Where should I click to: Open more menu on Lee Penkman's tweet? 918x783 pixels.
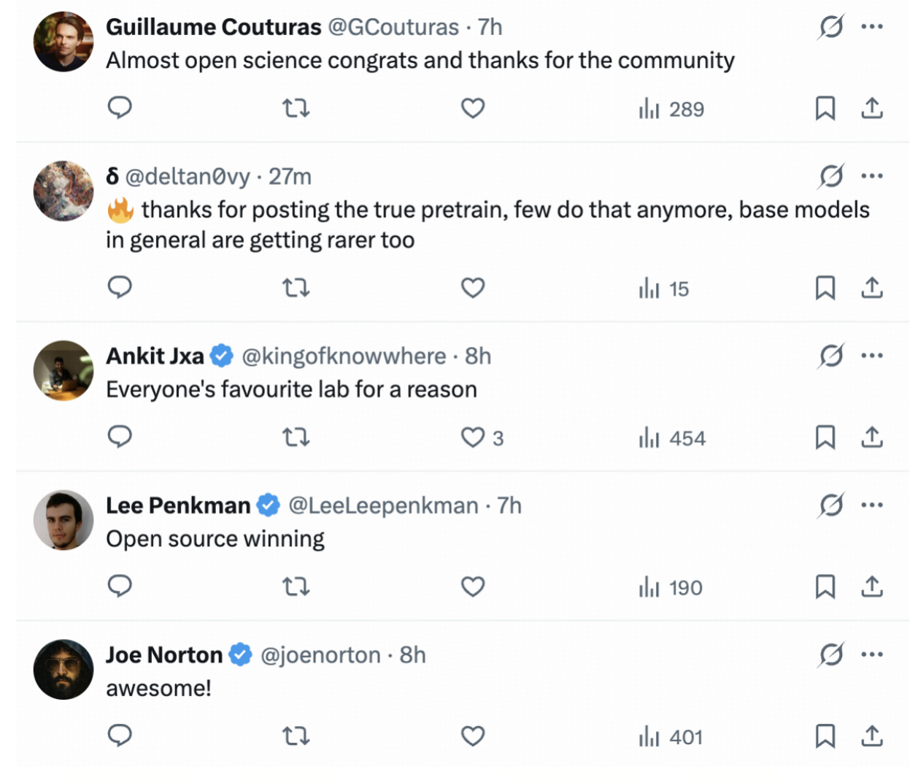pyautogui.click(x=872, y=505)
